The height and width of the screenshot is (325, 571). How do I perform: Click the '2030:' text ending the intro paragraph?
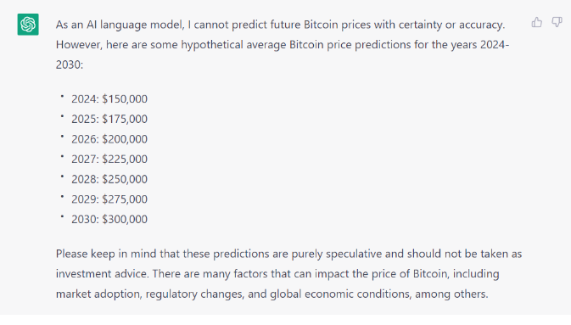[70, 64]
